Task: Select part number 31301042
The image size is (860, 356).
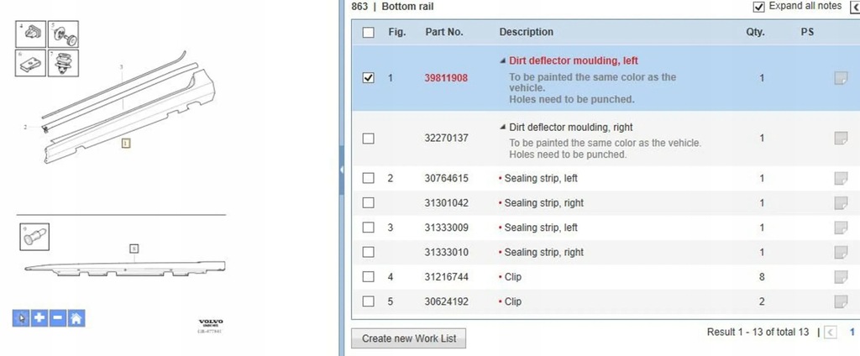Action: [447, 203]
